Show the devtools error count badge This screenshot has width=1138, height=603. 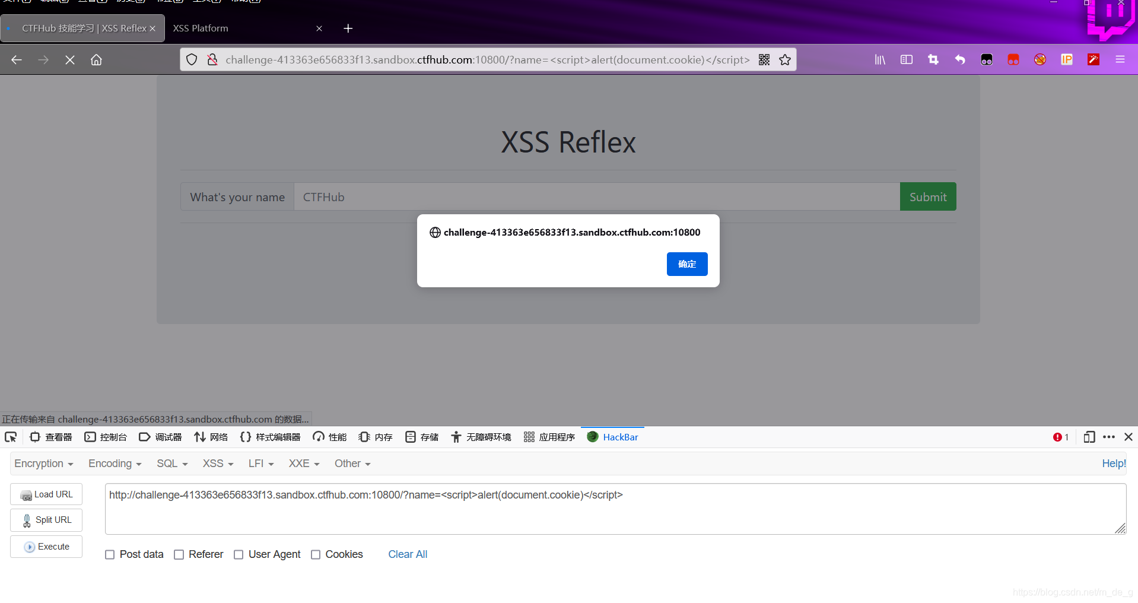click(x=1061, y=437)
